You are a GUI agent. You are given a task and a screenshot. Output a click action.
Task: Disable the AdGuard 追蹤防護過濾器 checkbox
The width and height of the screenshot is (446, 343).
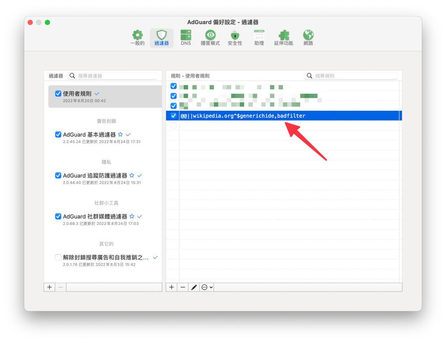click(x=58, y=176)
